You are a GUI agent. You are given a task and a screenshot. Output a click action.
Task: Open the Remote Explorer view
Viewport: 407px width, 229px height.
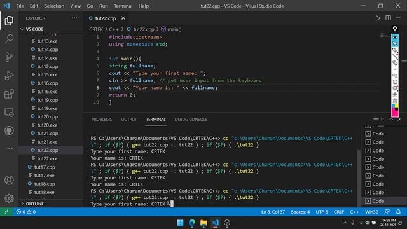(x=9, y=113)
